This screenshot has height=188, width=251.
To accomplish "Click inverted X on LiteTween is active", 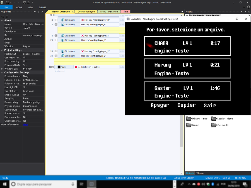I will 76,67.
